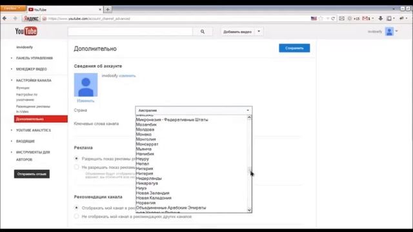413x232 pixels.
Task: Choose Намибия in the country list
Action: point(145,154)
